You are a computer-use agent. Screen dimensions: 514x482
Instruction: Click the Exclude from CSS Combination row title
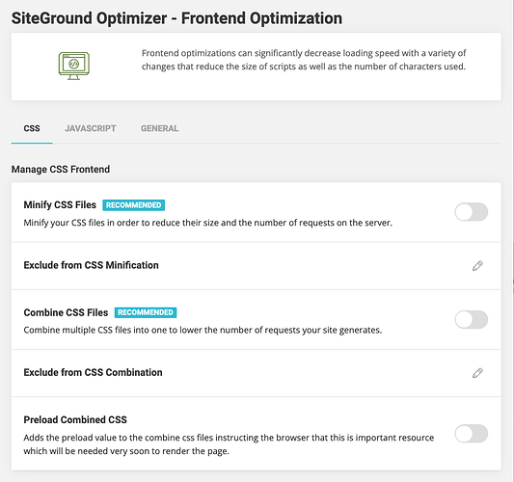click(x=94, y=372)
